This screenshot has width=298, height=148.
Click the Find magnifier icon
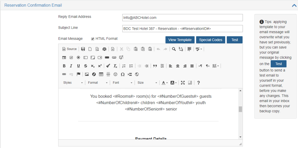click(x=174, y=49)
